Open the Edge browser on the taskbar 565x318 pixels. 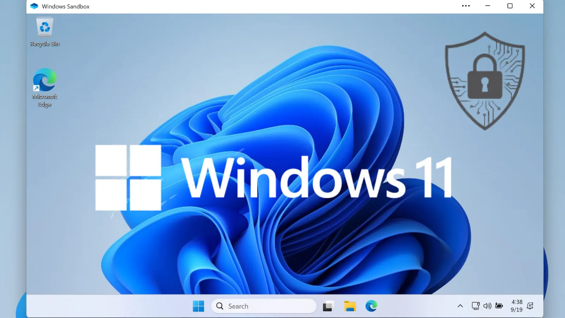pos(371,306)
